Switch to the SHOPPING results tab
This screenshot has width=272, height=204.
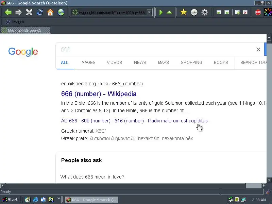[x=191, y=63]
